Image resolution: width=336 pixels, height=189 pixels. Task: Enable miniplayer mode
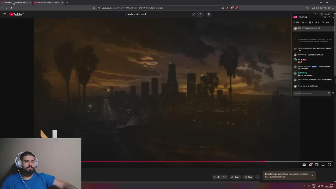point(317,165)
